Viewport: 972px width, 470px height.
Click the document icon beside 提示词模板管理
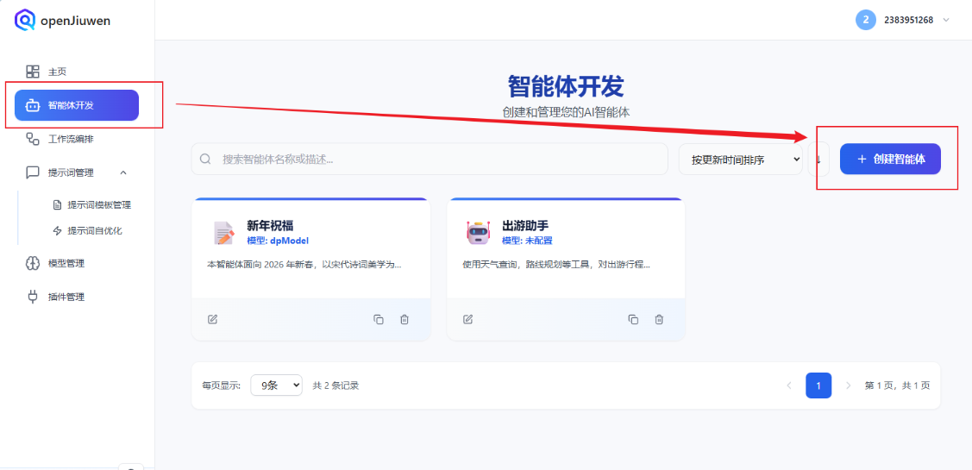click(58, 204)
